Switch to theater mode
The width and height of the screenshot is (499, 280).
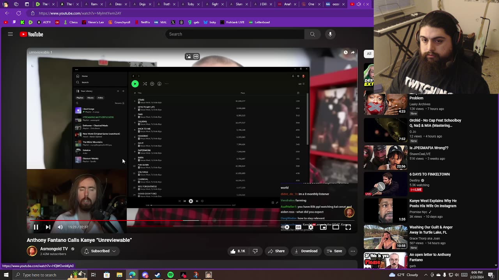336,227
